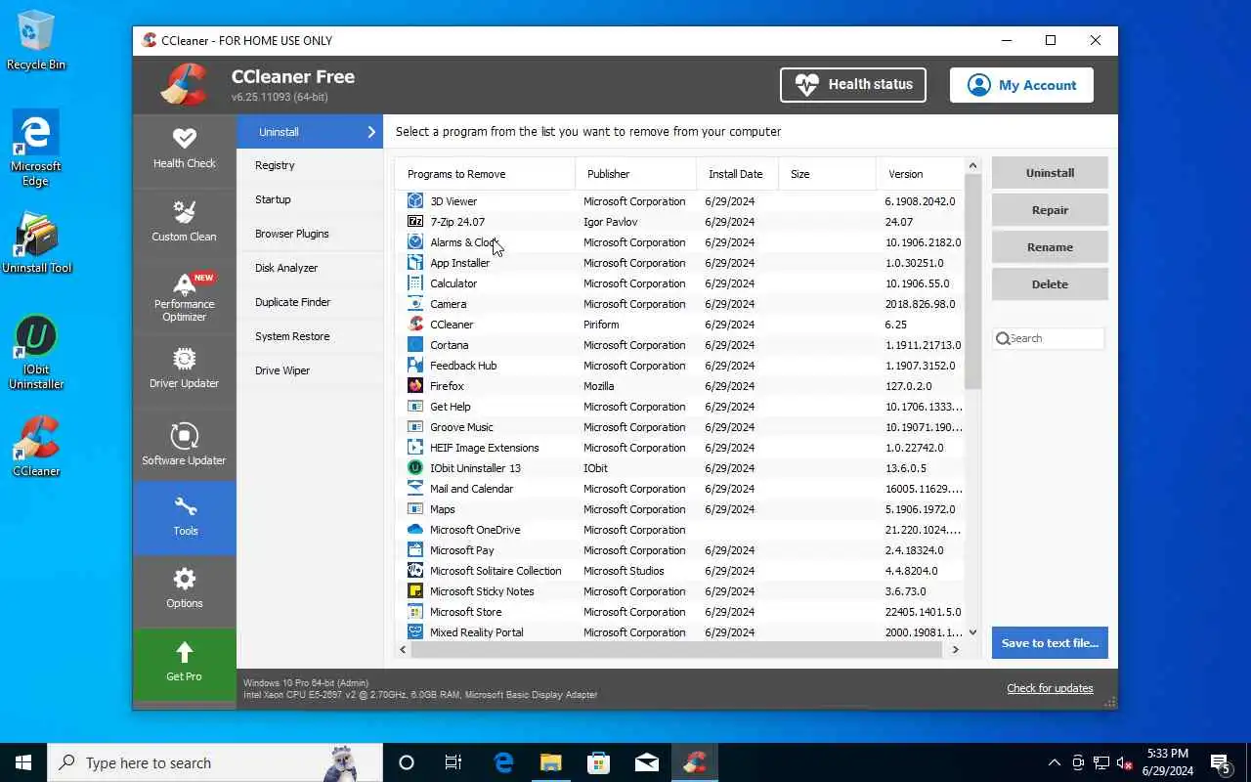Select the 7-Zip 24.07 icon
1251x782 pixels.
coord(415,222)
